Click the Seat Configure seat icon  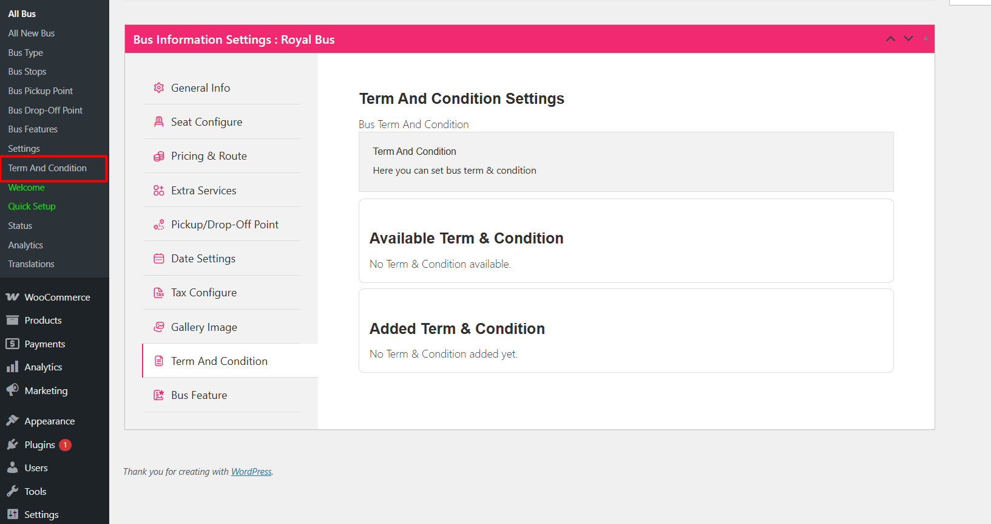coord(159,122)
